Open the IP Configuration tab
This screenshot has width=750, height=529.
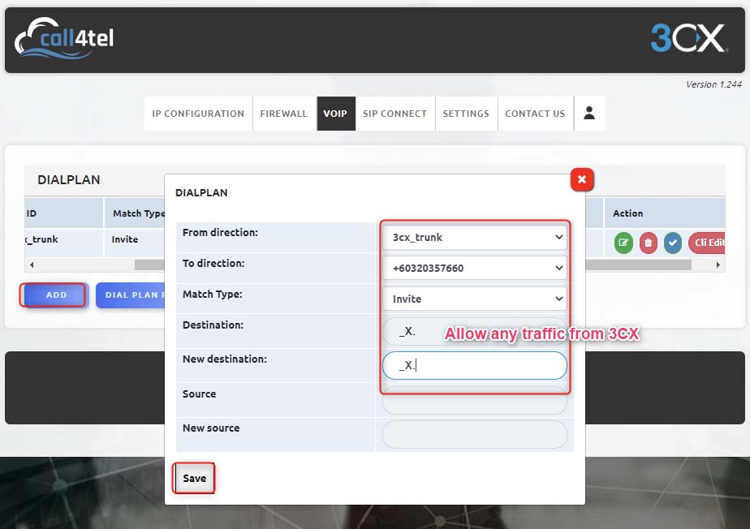tap(198, 114)
